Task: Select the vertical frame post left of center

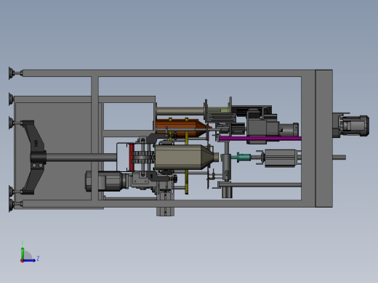Action: click(95, 139)
